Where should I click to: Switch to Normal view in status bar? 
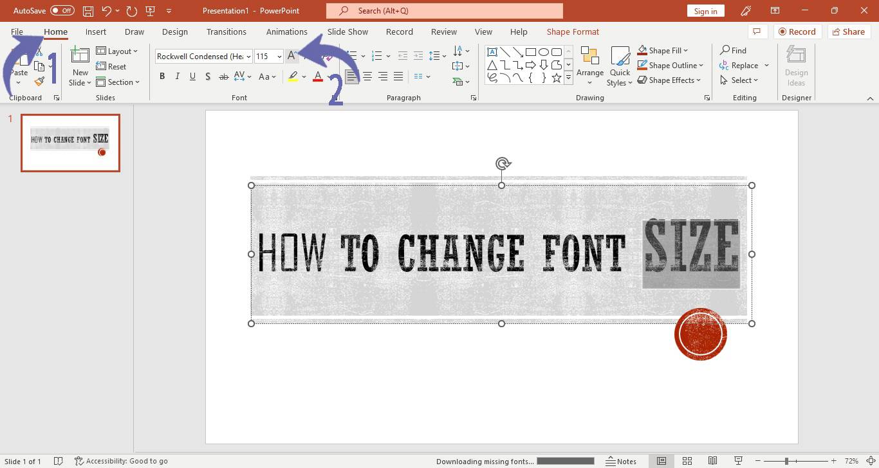[x=662, y=461]
